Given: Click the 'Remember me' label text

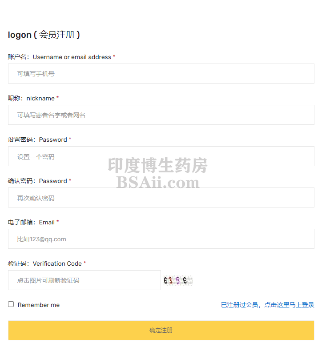Looking at the screenshot, I should 39,305.
